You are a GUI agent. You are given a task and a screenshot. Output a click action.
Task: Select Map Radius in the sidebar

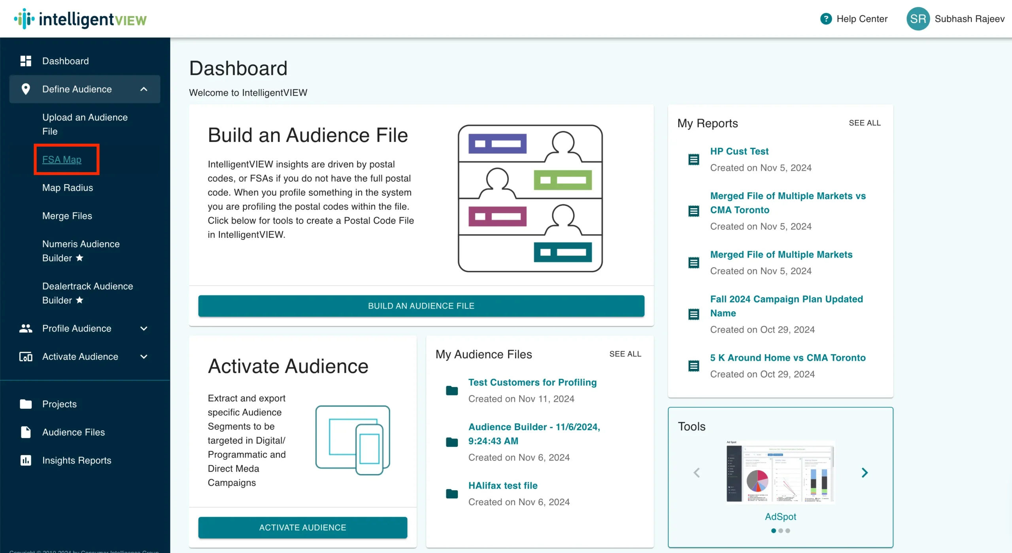pos(67,188)
